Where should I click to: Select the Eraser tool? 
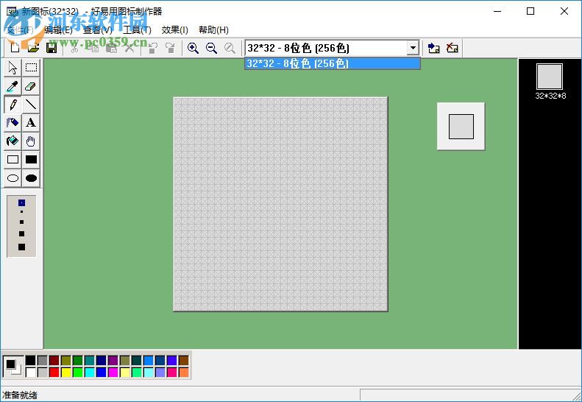point(31,86)
